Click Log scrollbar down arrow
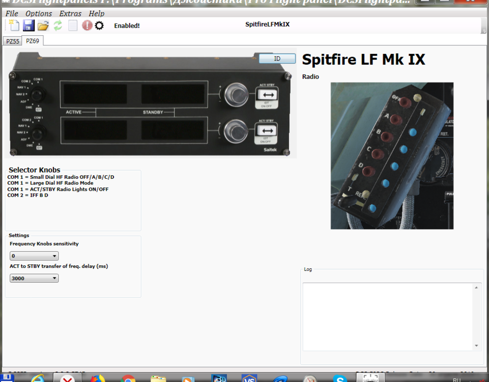The width and height of the screenshot is (489, 382). (x=476, y=345)
